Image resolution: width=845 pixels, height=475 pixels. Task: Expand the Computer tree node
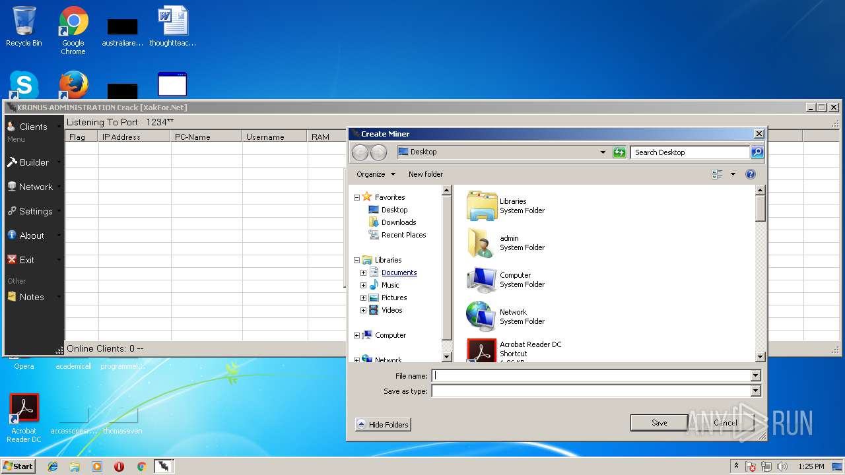tap(357, 335)
